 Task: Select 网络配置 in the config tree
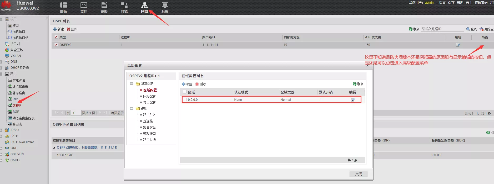click(x=149, y=96)
